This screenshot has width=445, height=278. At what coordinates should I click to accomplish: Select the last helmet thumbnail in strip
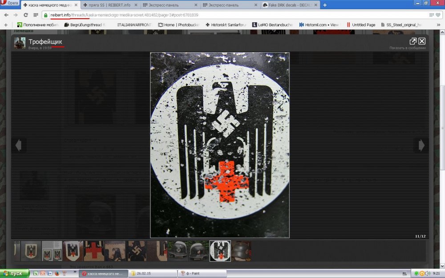pos(241,251)
